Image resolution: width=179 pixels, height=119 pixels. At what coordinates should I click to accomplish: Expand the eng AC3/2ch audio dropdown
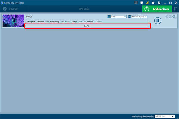tap(138, 16)
